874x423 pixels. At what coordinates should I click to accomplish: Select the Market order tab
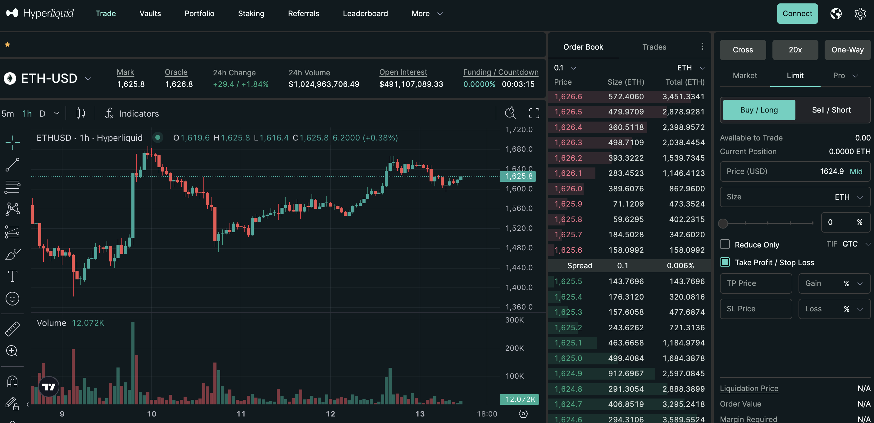click(745, 76)
